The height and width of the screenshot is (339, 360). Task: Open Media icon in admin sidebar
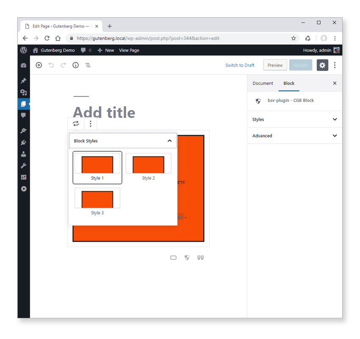click(24, 92)
